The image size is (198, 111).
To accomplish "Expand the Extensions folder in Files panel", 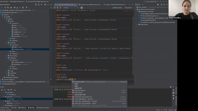I will click(x=137, y=24).
